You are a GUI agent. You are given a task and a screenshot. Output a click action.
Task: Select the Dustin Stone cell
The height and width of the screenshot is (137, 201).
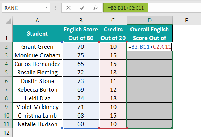point(37,81)
